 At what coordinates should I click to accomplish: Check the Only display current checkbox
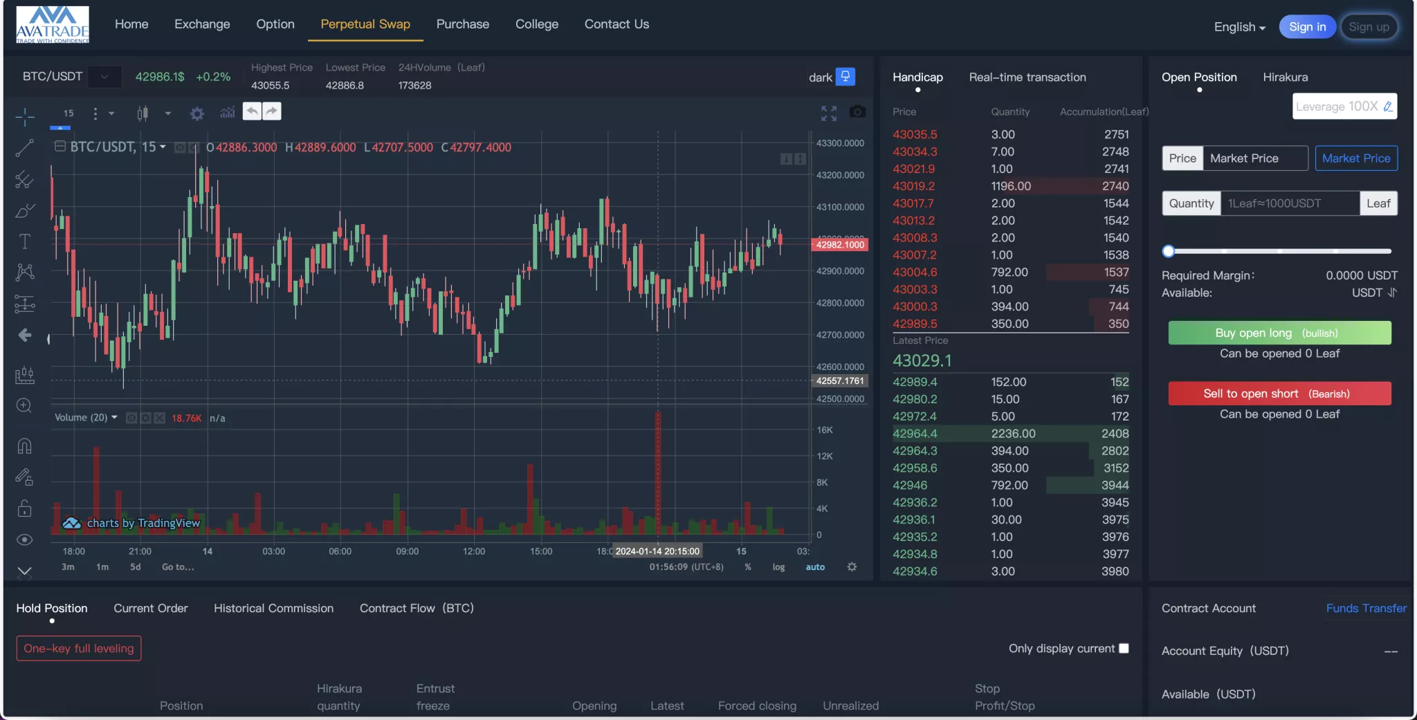(x=1124, y=648)
